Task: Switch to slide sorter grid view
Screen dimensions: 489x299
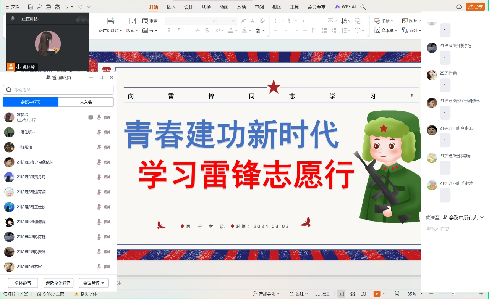Action: (x=352, y=294)
